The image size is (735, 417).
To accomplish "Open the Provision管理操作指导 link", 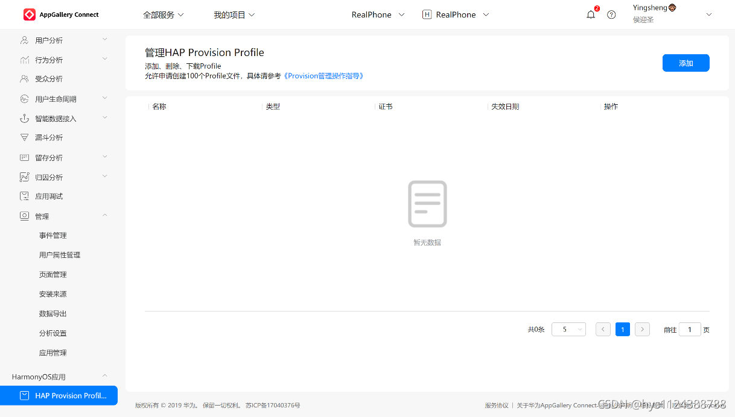I will click(x=324, y=76).
